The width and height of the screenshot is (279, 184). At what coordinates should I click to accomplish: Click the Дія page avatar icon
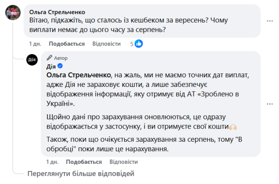pos(32,59)
